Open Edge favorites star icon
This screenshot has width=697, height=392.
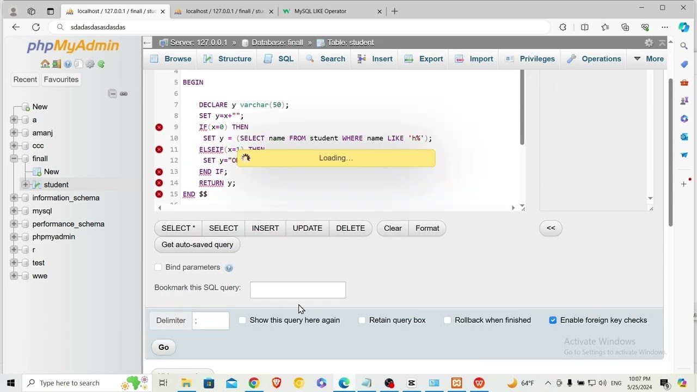tap(605, 27)
